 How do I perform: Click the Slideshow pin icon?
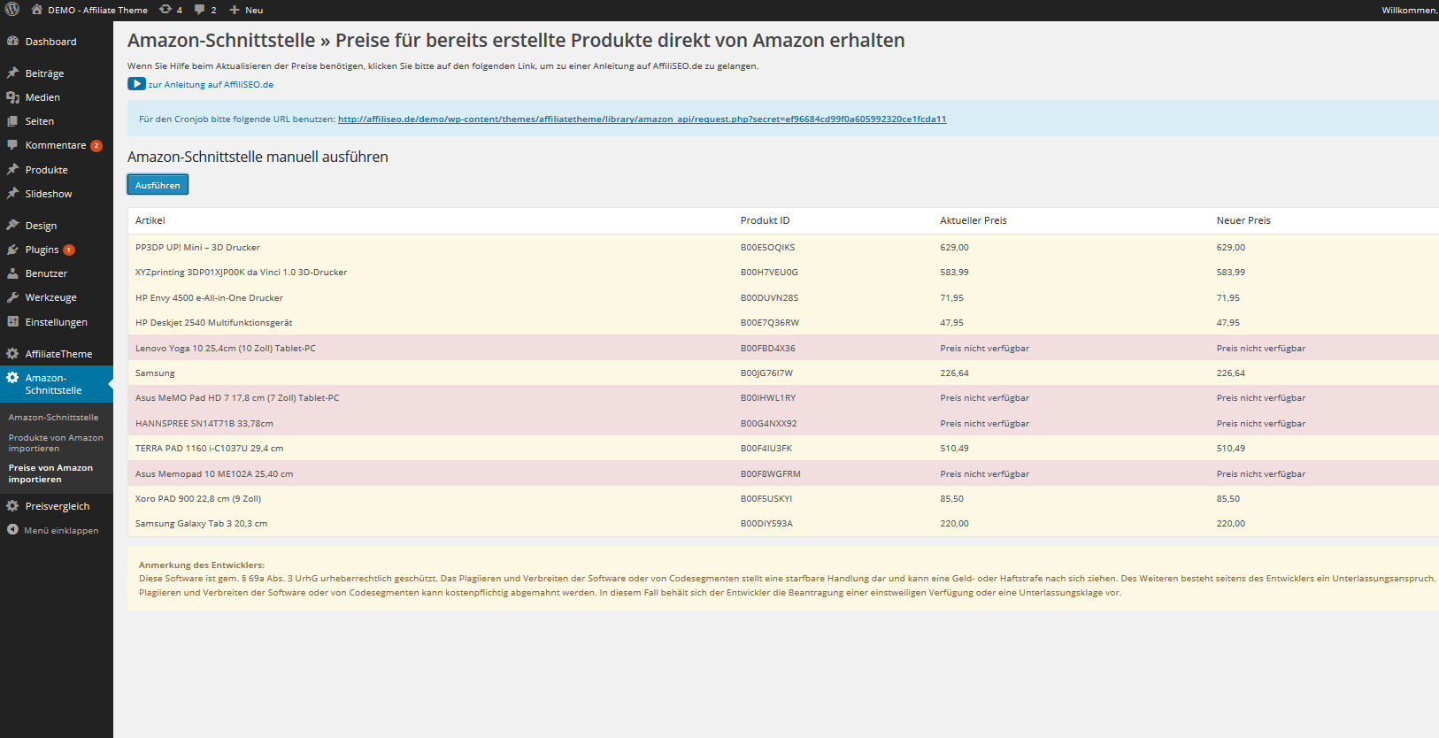[x=12, y=193]
